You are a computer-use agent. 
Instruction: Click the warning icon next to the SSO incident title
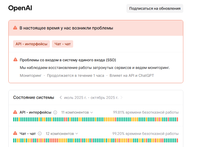click(15, 60)
